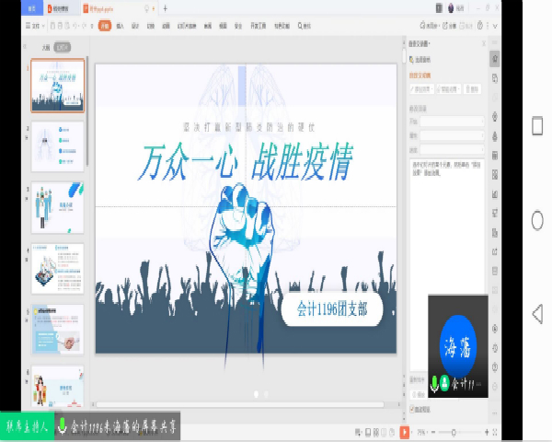Click the notes icon in status bar
This screenshot has width=552, height=442.
click(x=358, y=432)
